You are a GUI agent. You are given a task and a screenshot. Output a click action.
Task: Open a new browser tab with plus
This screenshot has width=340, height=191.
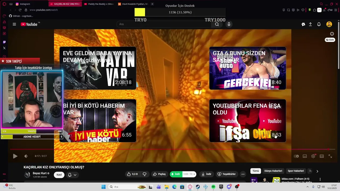(152, 4)
